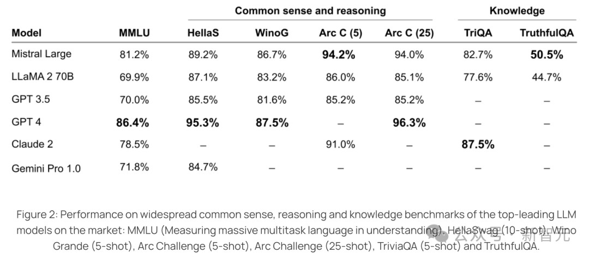The image size is (589, 258).
Task: Click the Gemini Pro 1.0 row label
Action: [x=46, y=168]
